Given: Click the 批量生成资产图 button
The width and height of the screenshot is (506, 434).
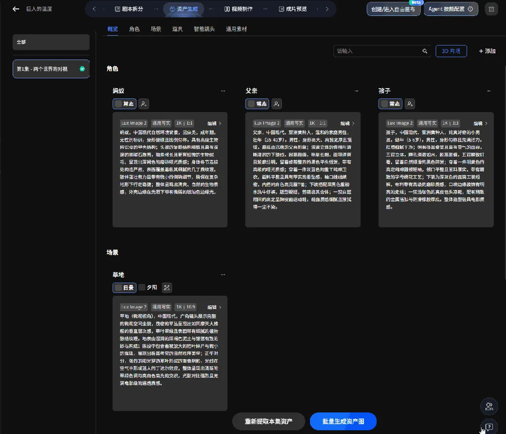Looking at the screenshot, I should [343, 421].
